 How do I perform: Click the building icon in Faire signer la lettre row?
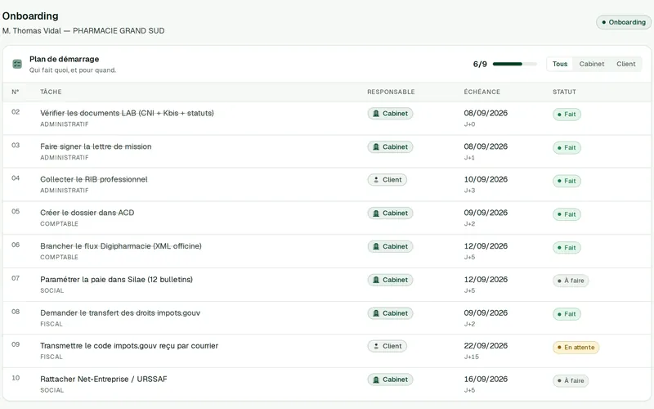[376, 147]
